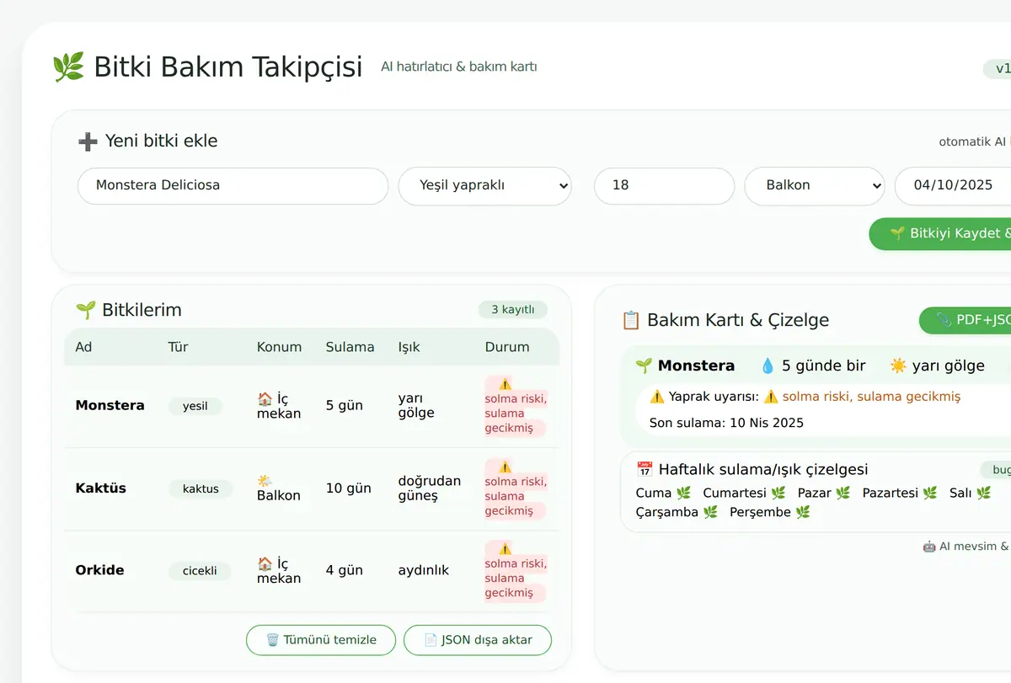Image resolution: width=1011 pixels, height=683 pixels.
Task: Open the Balkon location dropdown
Action: click(815, 186)
